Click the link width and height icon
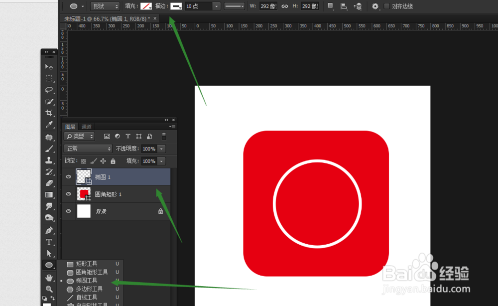498x306 pixels. click(284, 6)
